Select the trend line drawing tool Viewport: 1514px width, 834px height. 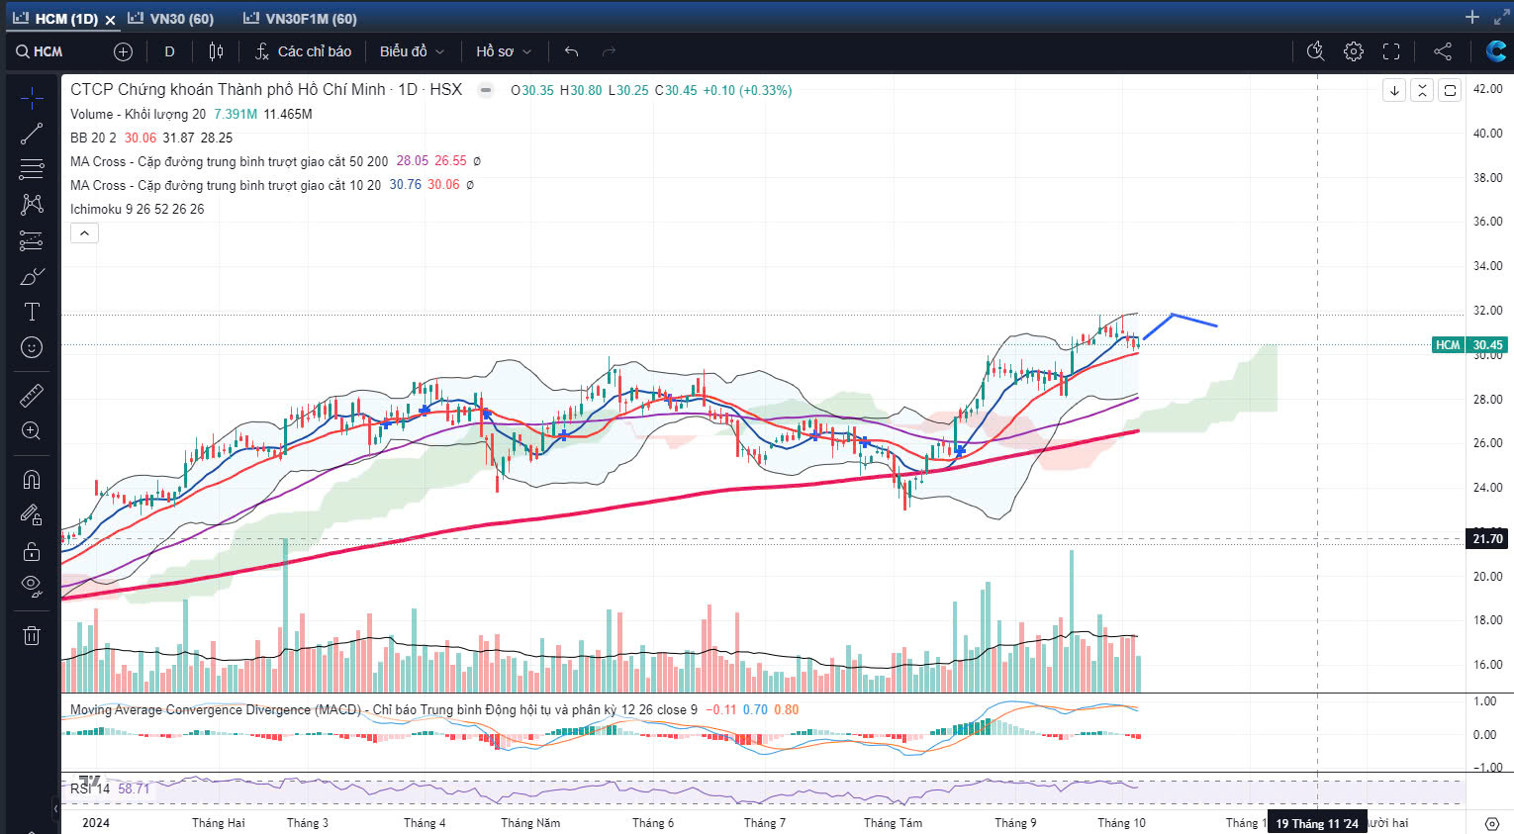click(32, 134)
